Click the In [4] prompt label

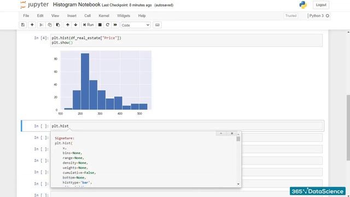pos(41,38)
